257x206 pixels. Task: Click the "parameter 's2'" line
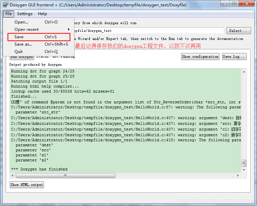32,160
